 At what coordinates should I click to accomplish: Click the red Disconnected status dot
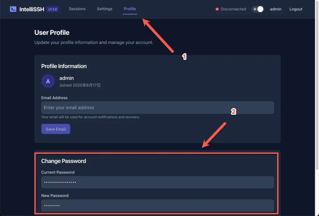click(x=217, y=9)
